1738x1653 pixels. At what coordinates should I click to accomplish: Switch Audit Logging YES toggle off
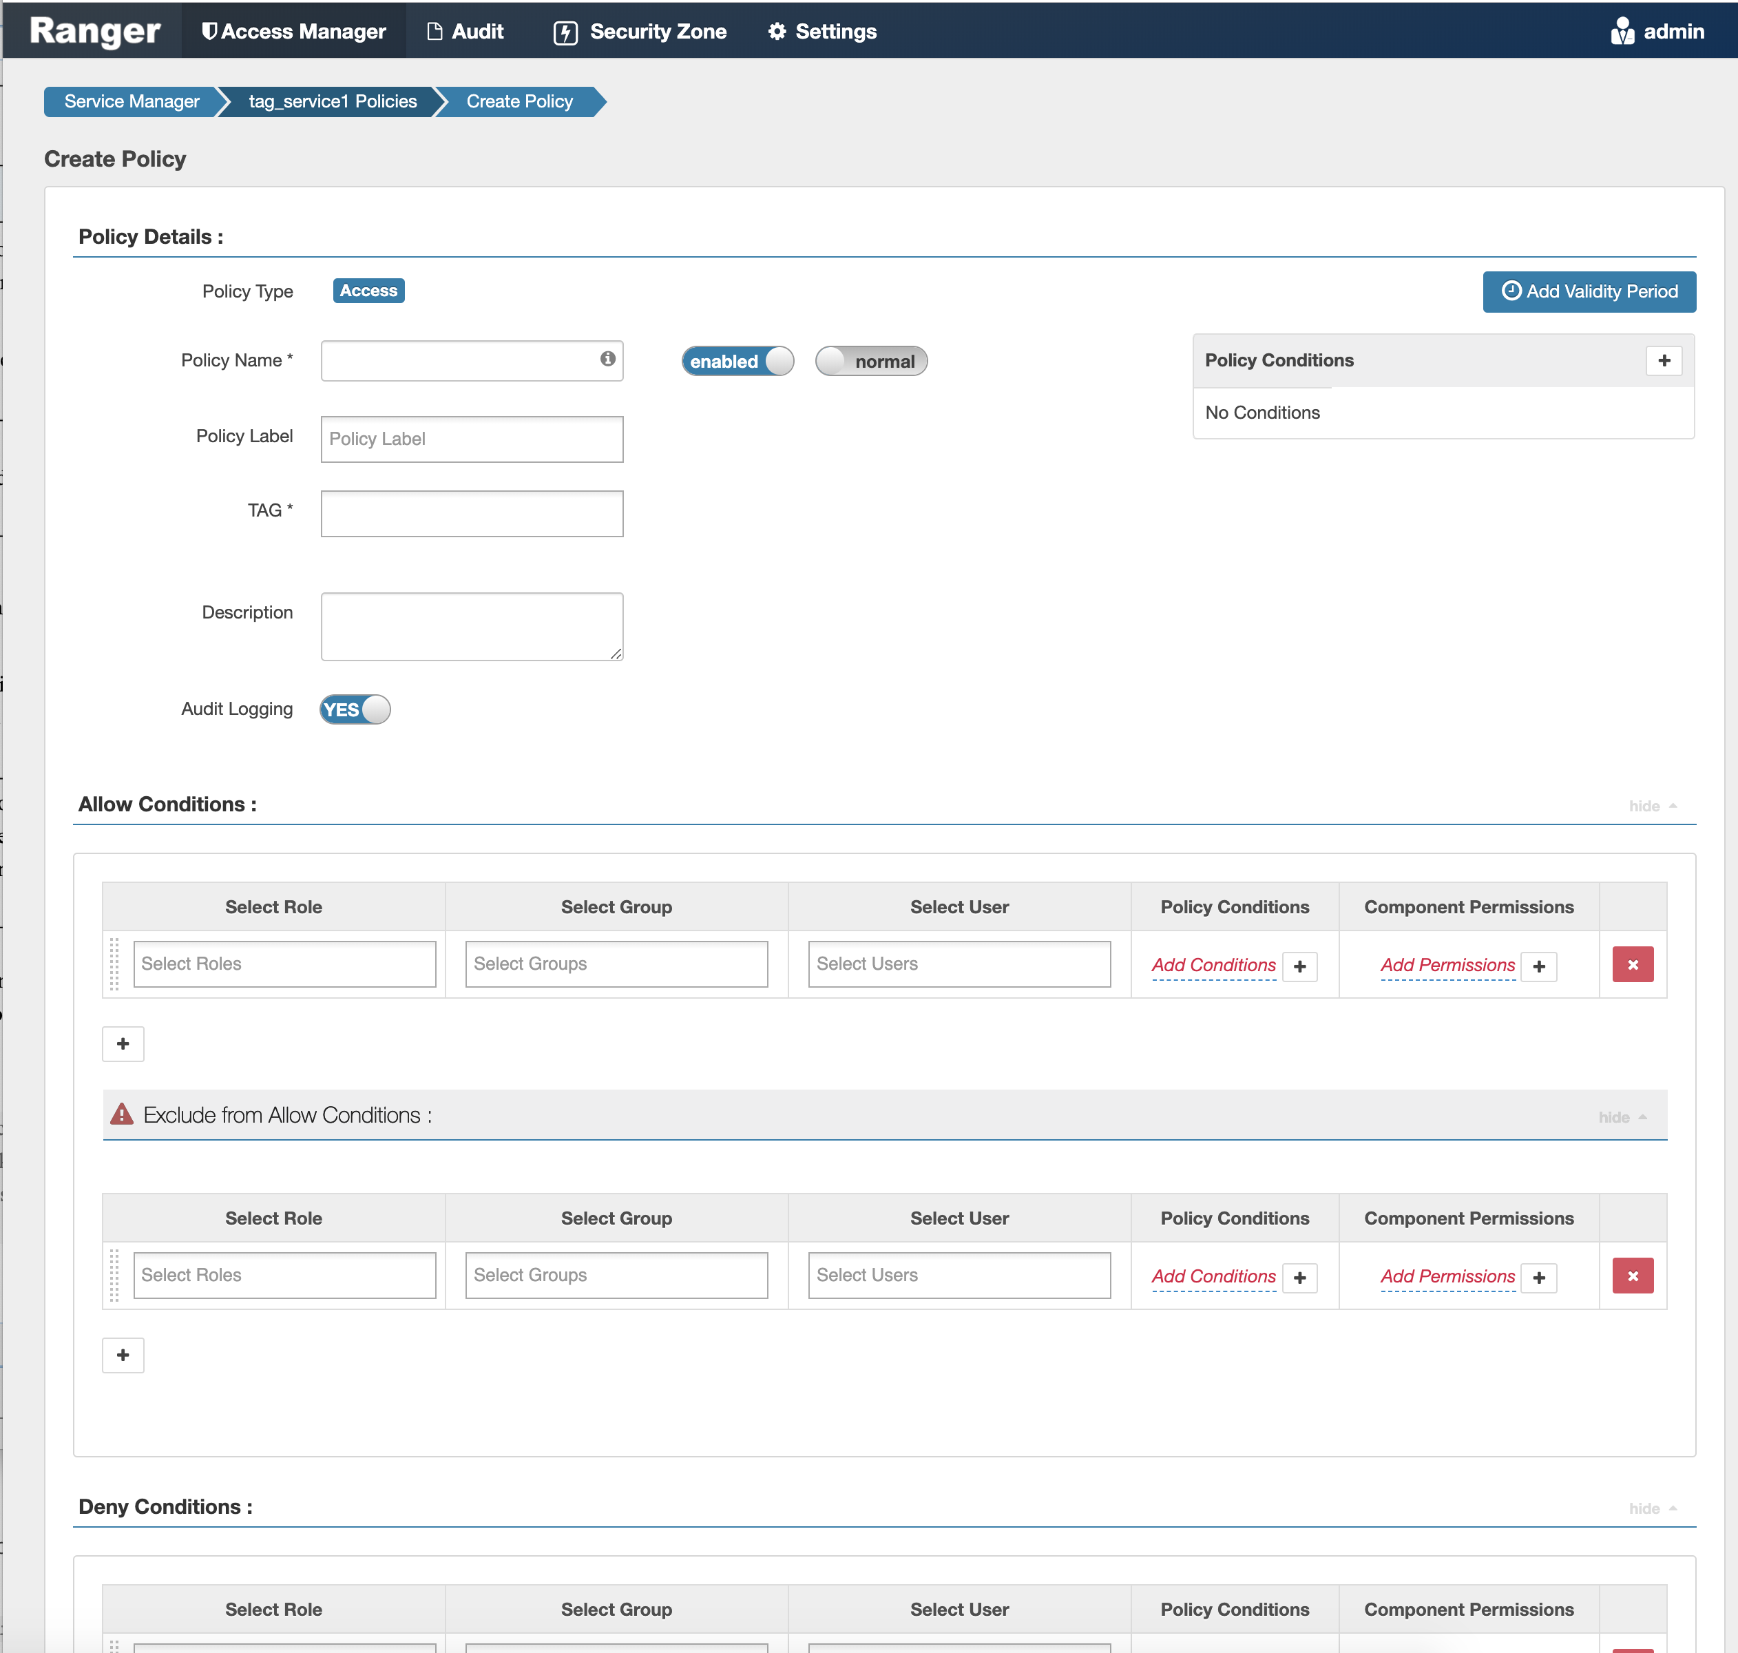pos(355,709)
